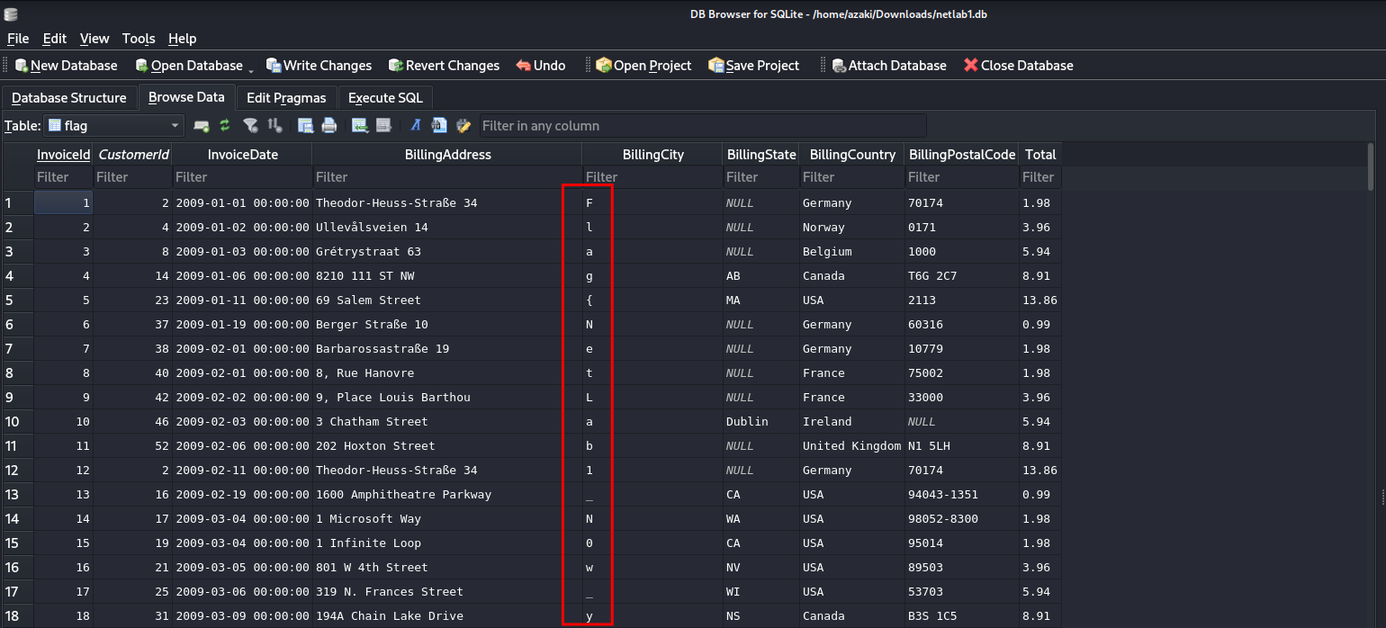1386x628 pixels.
Task: Click the filter box under Total
Action: [1040, 177]
